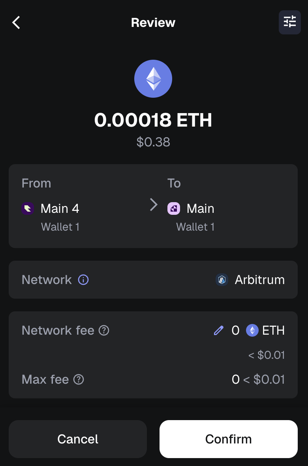Click the Arbitrum network logo
This screenshot has width=308, height=466.
(x=222, y=280)
